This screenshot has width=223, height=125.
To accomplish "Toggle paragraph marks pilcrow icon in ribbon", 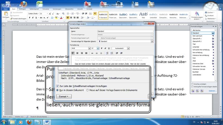I will pos(95,14).
